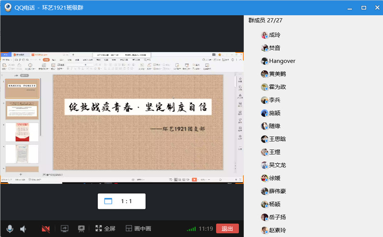Select member Hangover's avatar

[265, 61]
